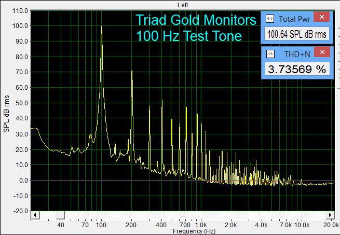Click the 110.0 y-axis value
The image size is (340, 235).
(20, 10)
